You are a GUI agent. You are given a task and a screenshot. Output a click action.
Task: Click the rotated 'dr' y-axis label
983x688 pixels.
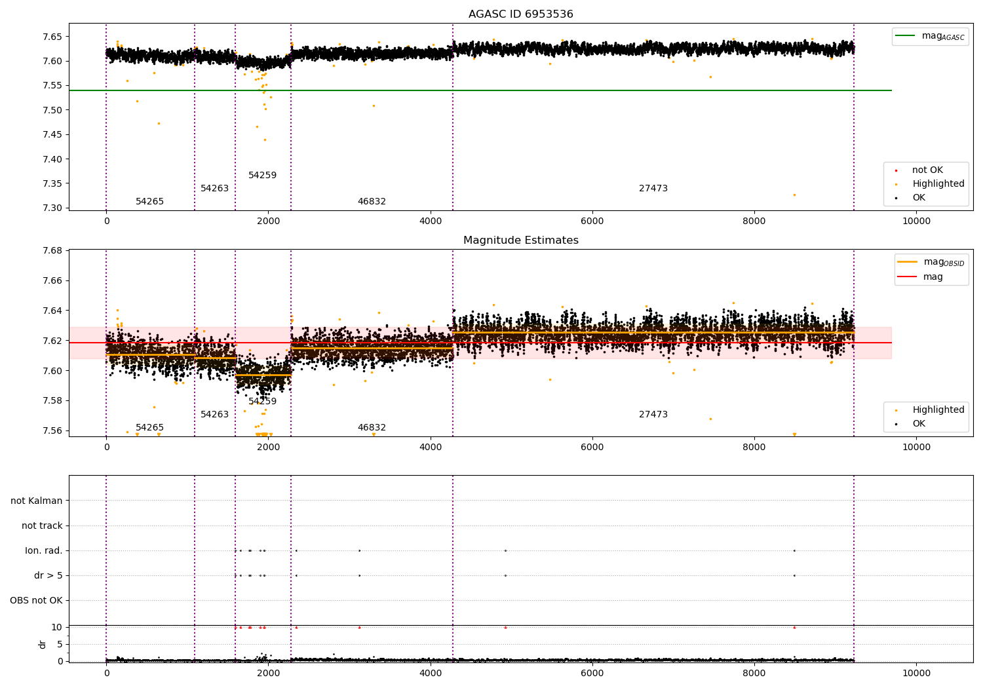point(43,644)
